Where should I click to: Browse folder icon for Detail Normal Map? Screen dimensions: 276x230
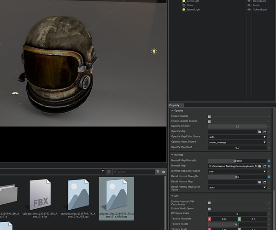pos(259,182)
